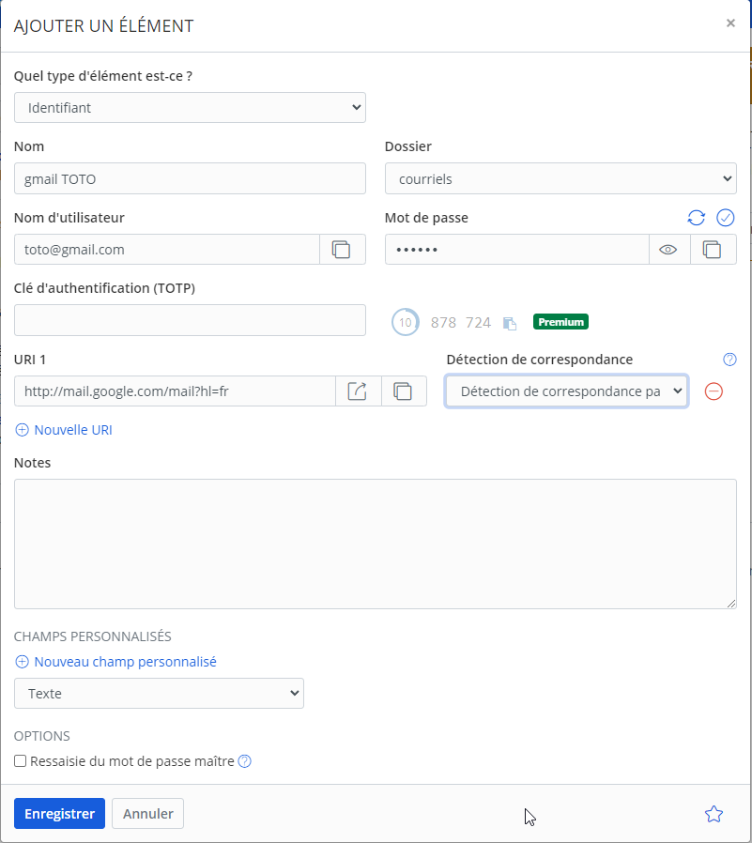Copy the password with its copy icon

pos(713,250)
